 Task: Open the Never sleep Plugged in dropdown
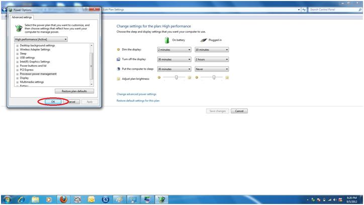[x=212, y=69]
